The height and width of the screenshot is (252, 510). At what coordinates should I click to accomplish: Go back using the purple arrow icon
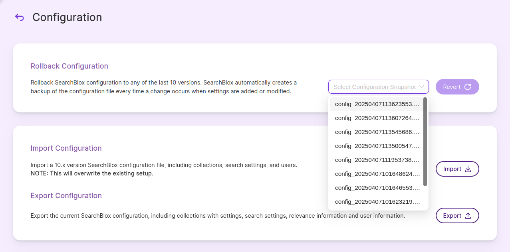[x=20, y=17]
